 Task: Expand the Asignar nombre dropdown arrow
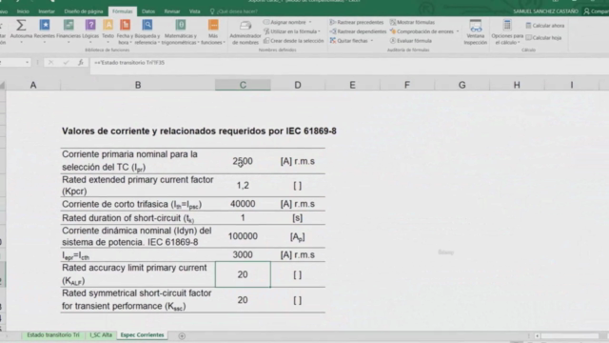(310, 22)
